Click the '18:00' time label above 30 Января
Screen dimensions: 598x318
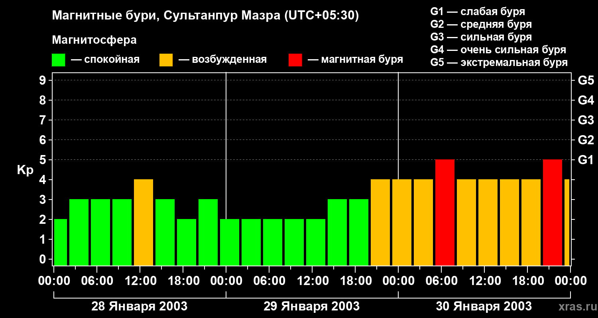click(527, 281)
